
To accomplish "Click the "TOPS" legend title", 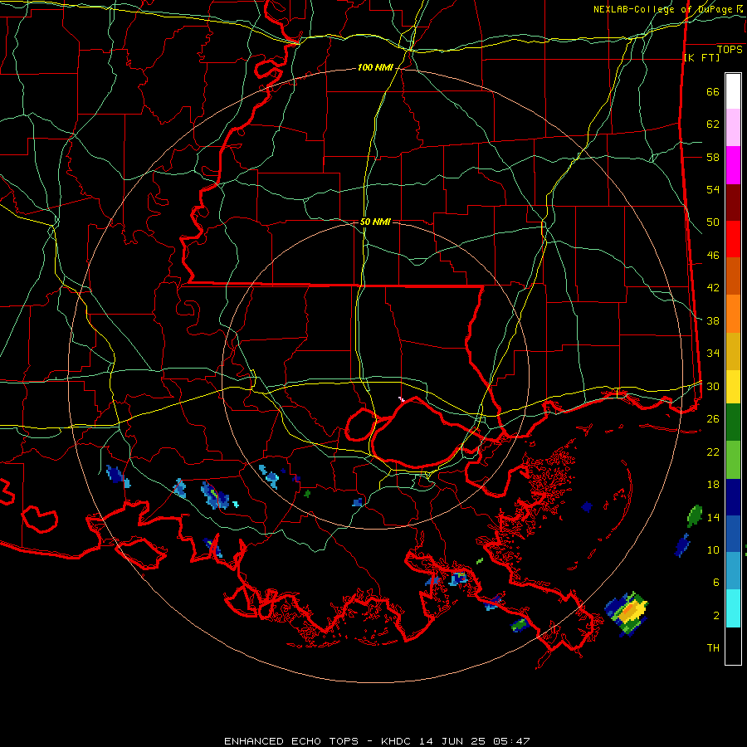I will [x=730, y=49].
